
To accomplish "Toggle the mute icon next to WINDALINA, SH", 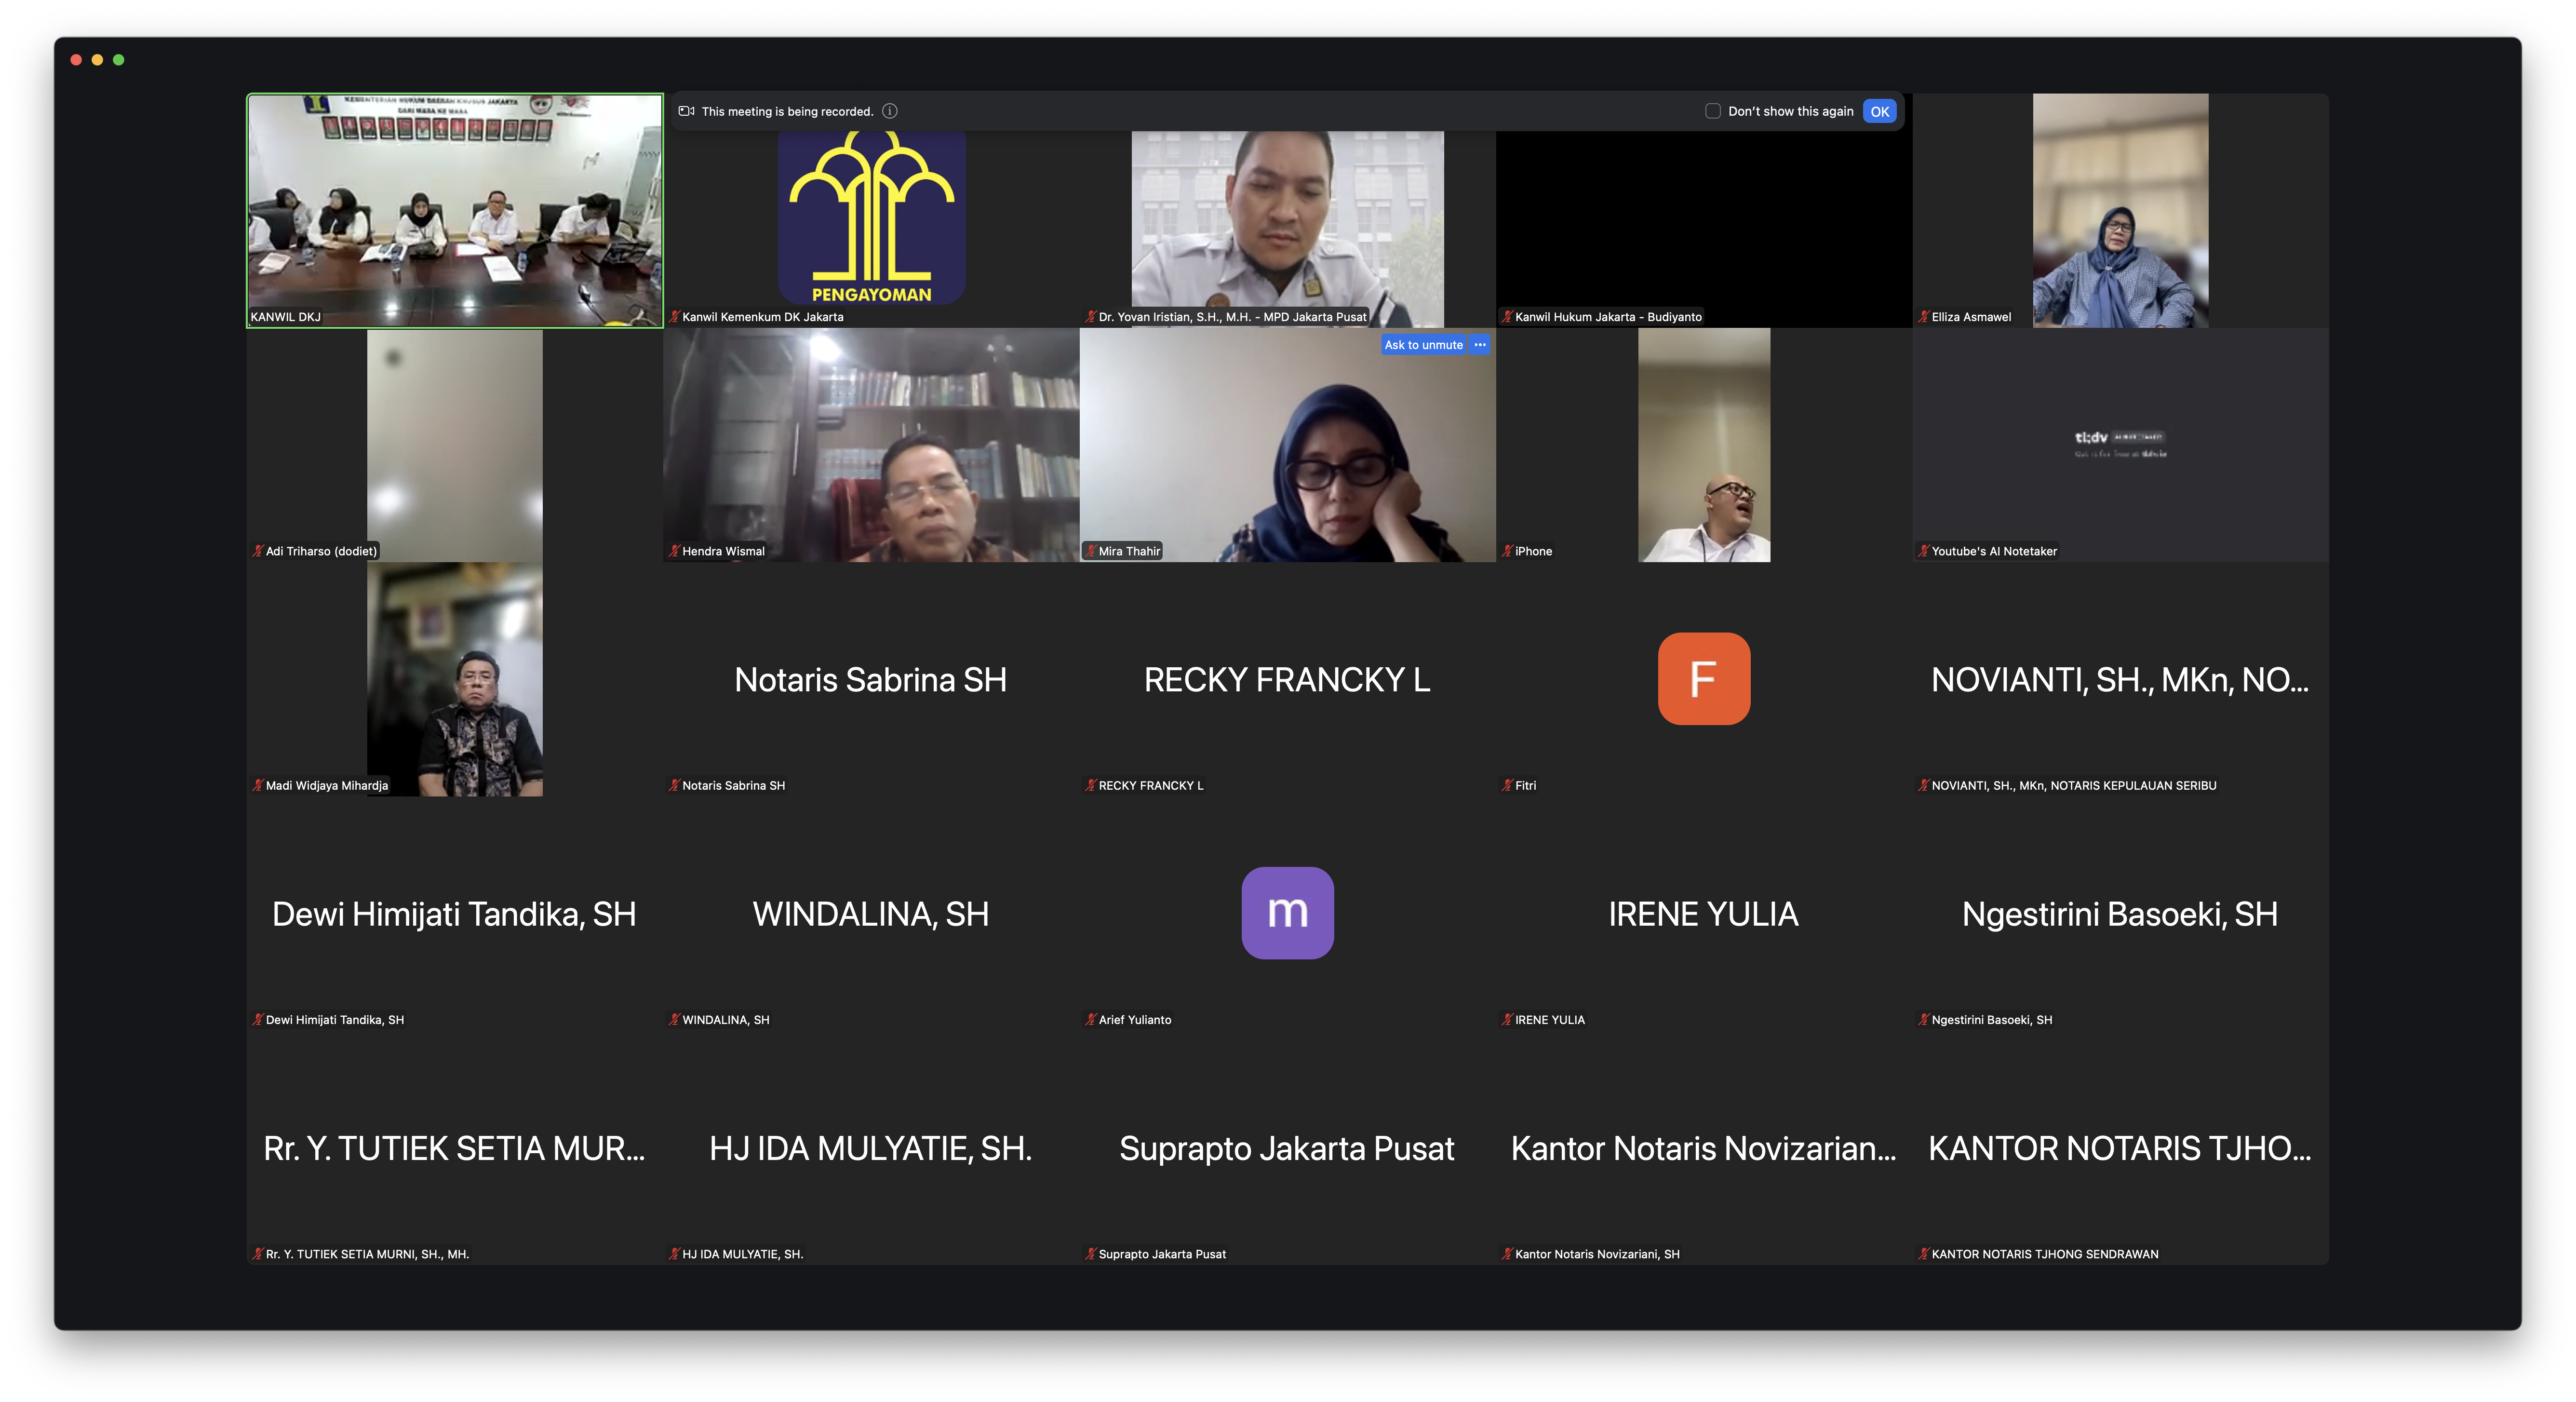I will point(674,1020).
